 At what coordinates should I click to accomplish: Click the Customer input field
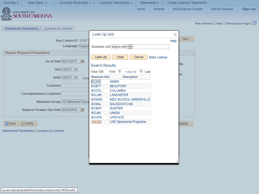coord(75,86)
